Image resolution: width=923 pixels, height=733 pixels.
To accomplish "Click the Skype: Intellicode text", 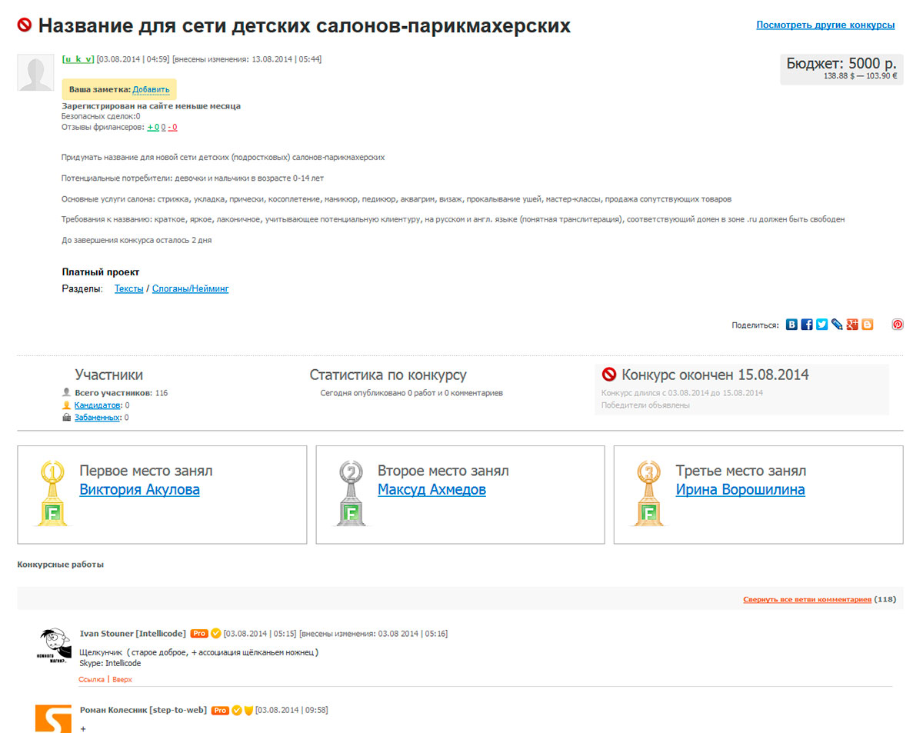I will pyautogui.click(x=110, y=663).
